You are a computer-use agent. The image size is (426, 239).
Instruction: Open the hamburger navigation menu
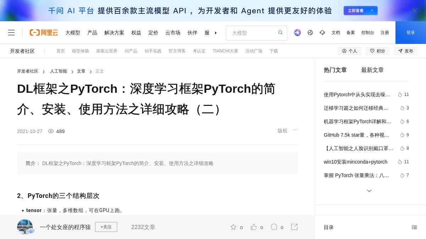coord(11,33)
